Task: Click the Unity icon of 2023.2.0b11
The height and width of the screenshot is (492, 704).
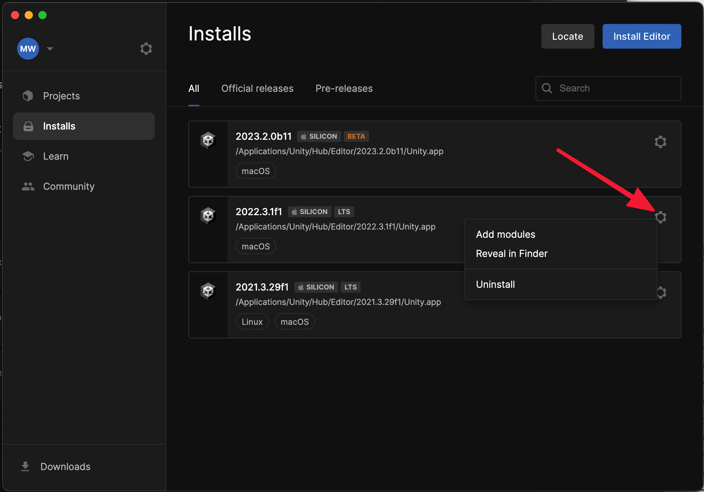Action: [208, 140]
